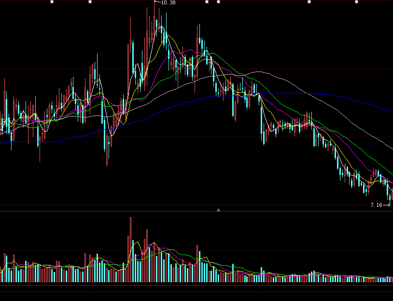Image resolution: width=393 pixels, height=301 pixels.
Task: Open the third star marker from the left
Action: 207,2
